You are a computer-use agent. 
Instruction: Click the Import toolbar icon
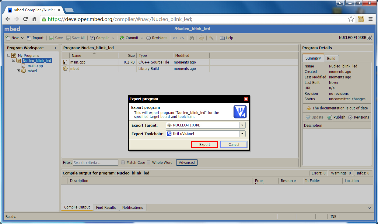pos(29,38)
